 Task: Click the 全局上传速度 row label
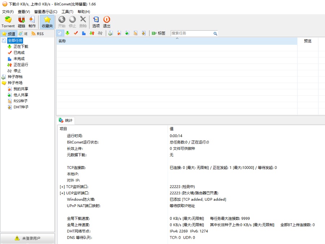(x=78, y=225)
